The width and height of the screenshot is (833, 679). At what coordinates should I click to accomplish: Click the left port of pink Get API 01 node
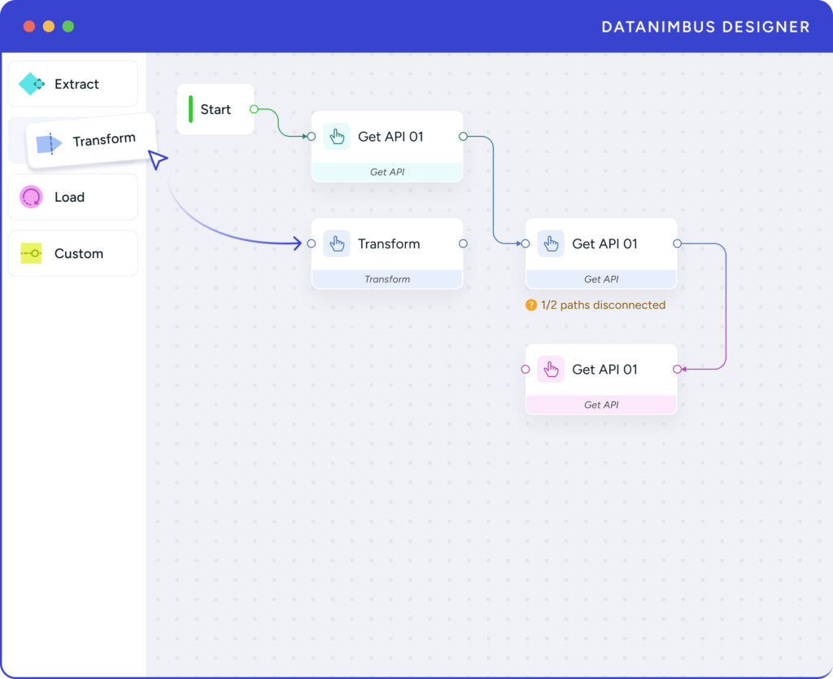click(526, 370)
